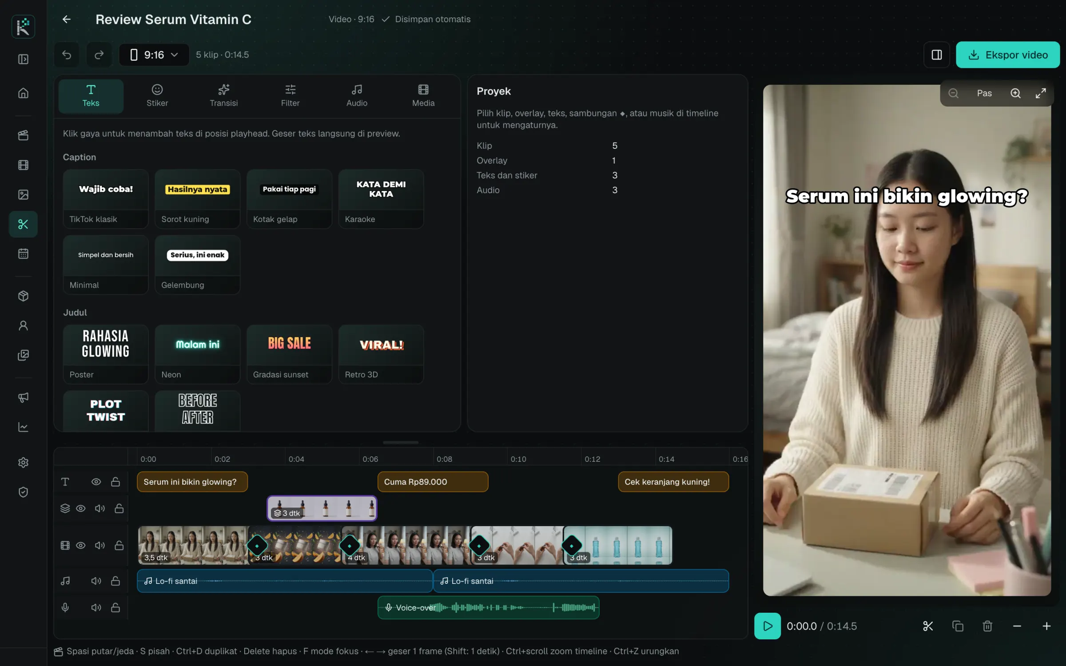The width and height of the screenshot is (1066, 666).
Task: Toggle the side panel layout icon
Action: (936, 55)
